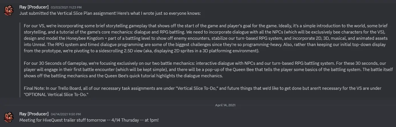
Task: Click the vertical blockquote bar beside the quoted text
Action: (x=20, y=60)
